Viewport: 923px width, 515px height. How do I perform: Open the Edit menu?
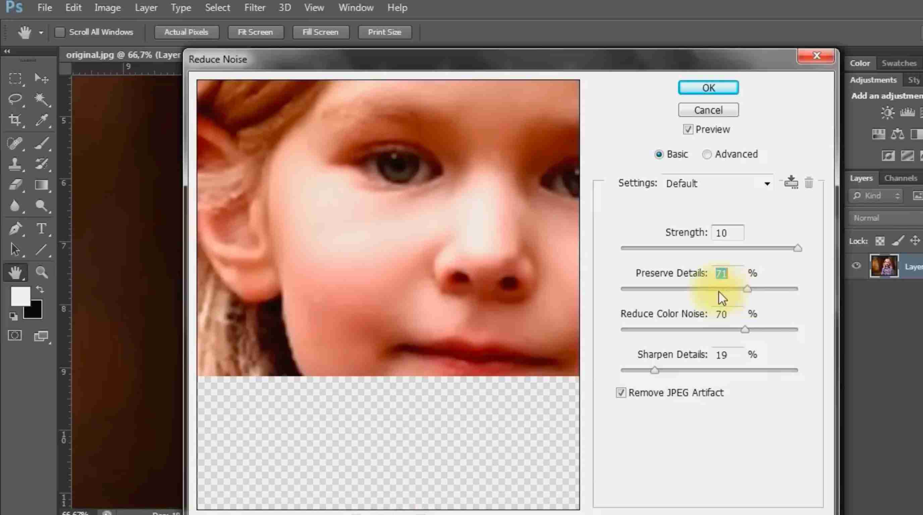[73, 7]
